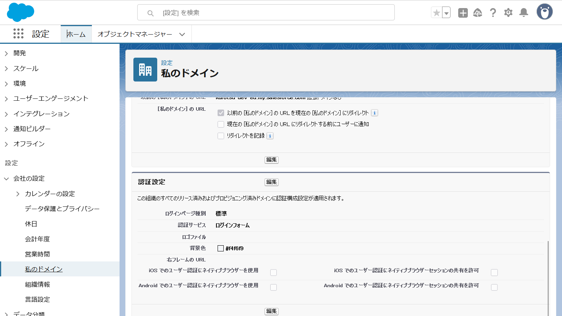The image size is (562, 316).
Task: Click the 標準 login page type value
Action: (x=221, y=213)
